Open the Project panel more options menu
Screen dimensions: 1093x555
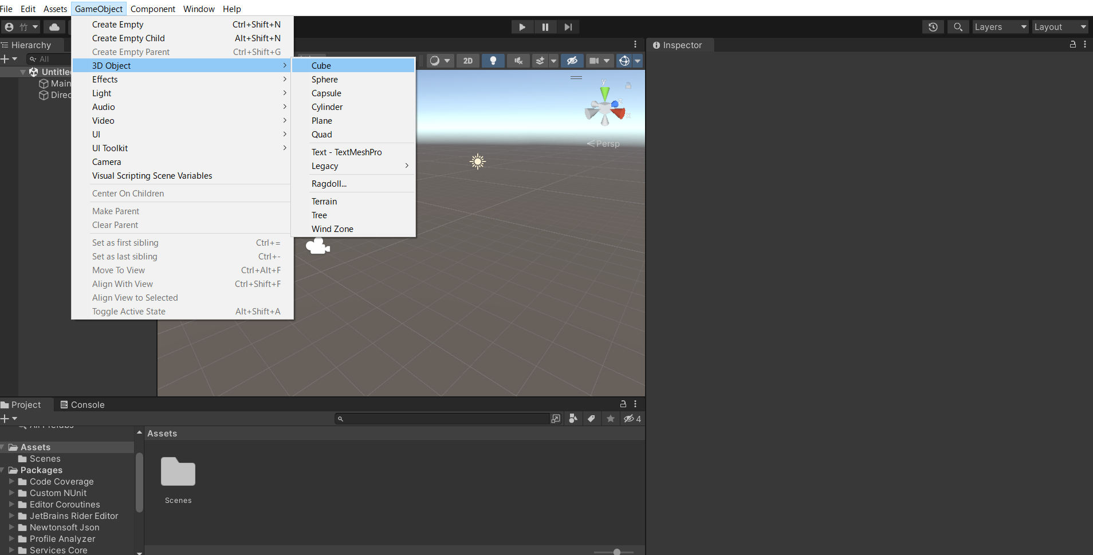click(635, 404)
